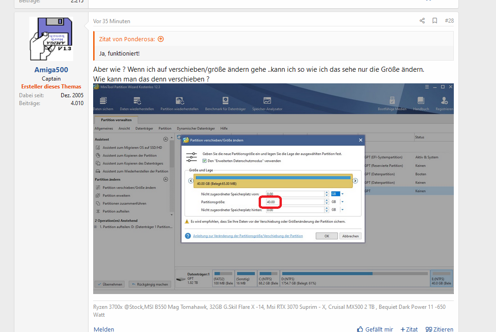Viewport: 496px width, 332px height.
Task: Start Benchmark für Datenträger
Action: click(225, 104)
